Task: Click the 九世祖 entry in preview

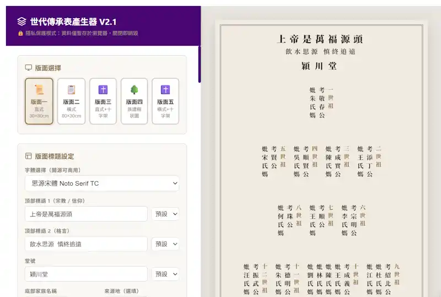Action: click(x=383, y=279)
